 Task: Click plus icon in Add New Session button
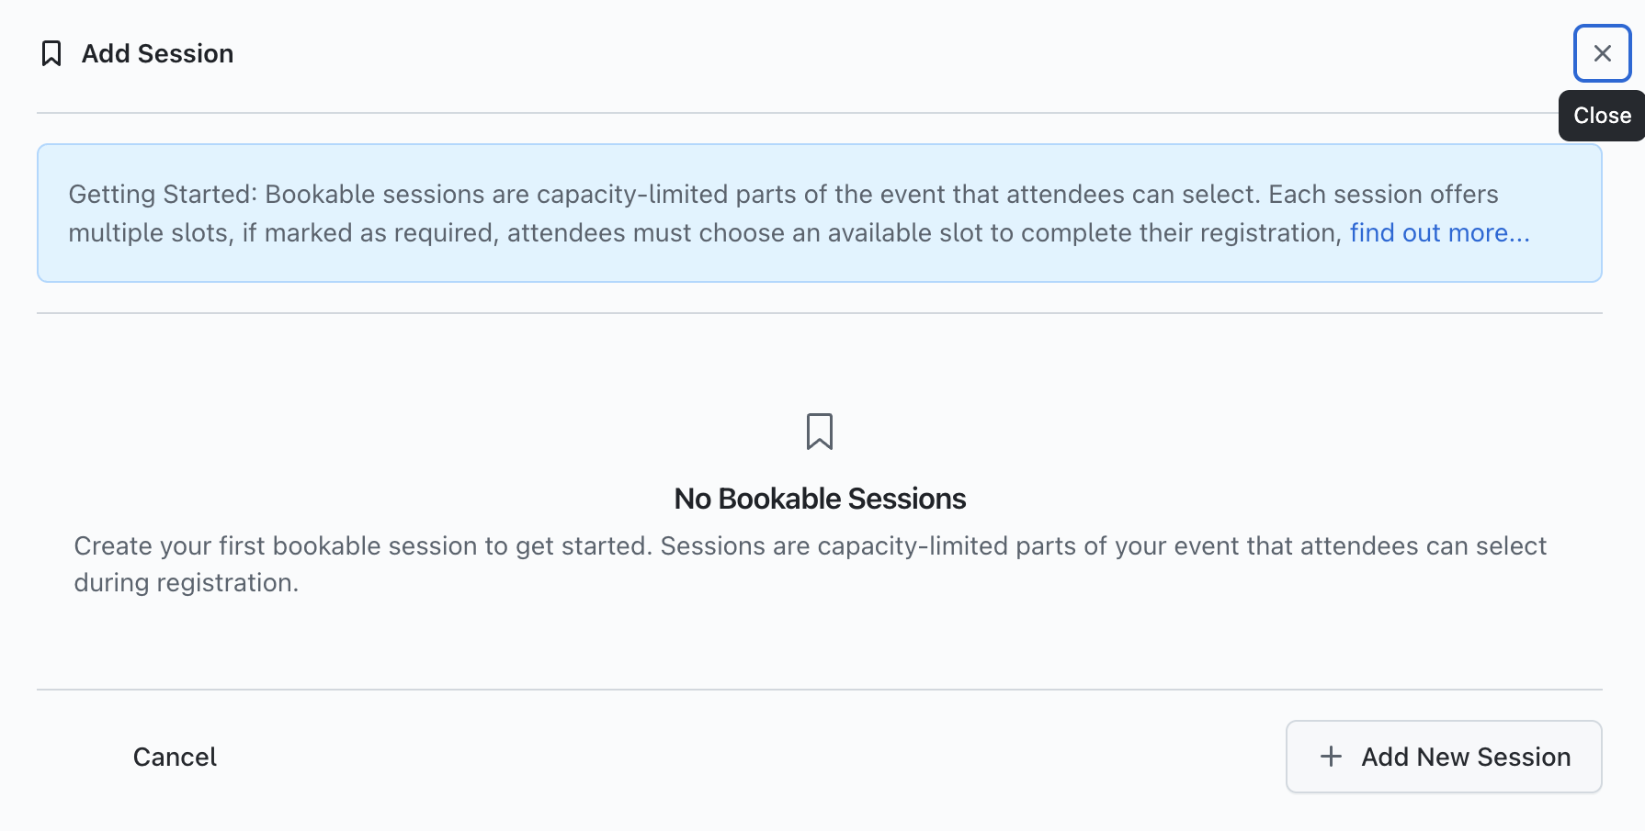pyautogui.click(x=1331, y=757)
